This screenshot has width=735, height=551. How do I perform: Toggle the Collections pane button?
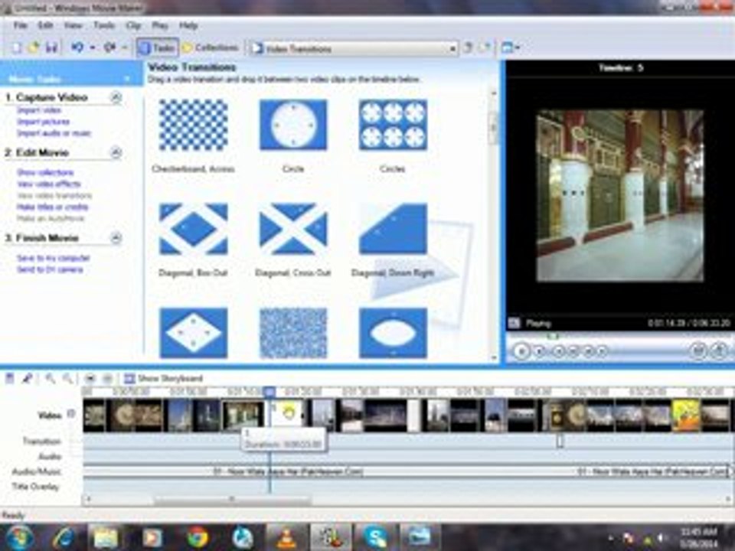211,47
